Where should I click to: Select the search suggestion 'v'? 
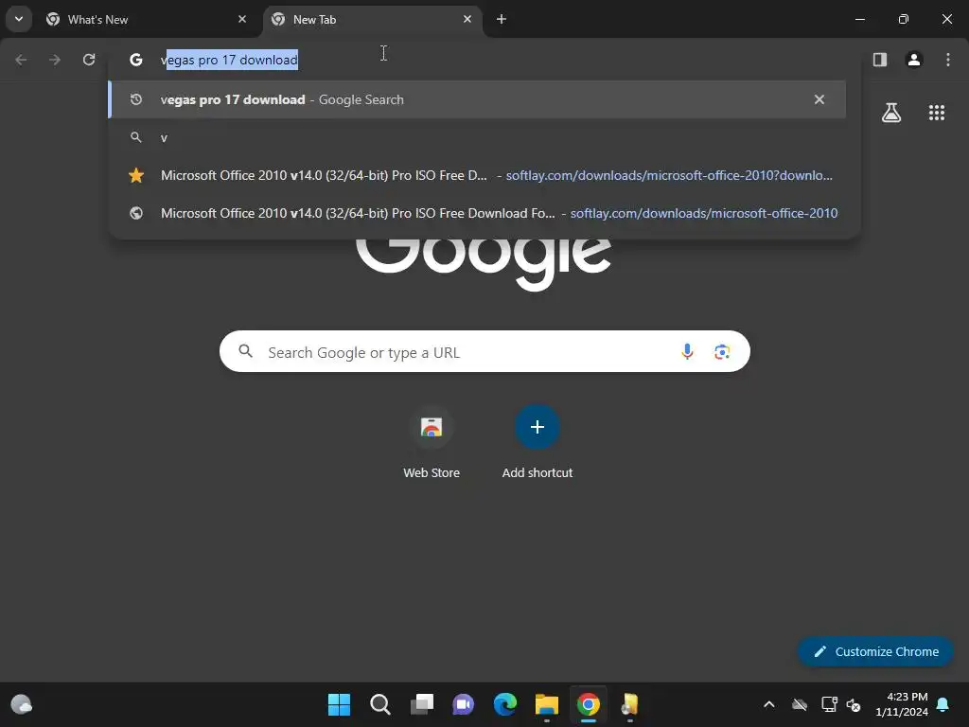click(x=477, y=137)
